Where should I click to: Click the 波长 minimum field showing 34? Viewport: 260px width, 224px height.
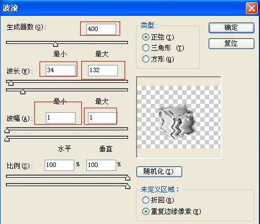point(60,71)
